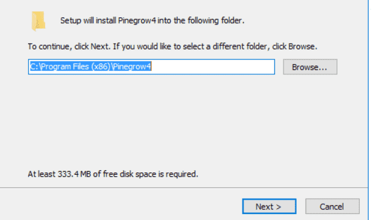Click the highlighted C:\Program Files (x86)\Pinegrow4 text
Viewport: 374px width, 220px height.
pos(91,67)
